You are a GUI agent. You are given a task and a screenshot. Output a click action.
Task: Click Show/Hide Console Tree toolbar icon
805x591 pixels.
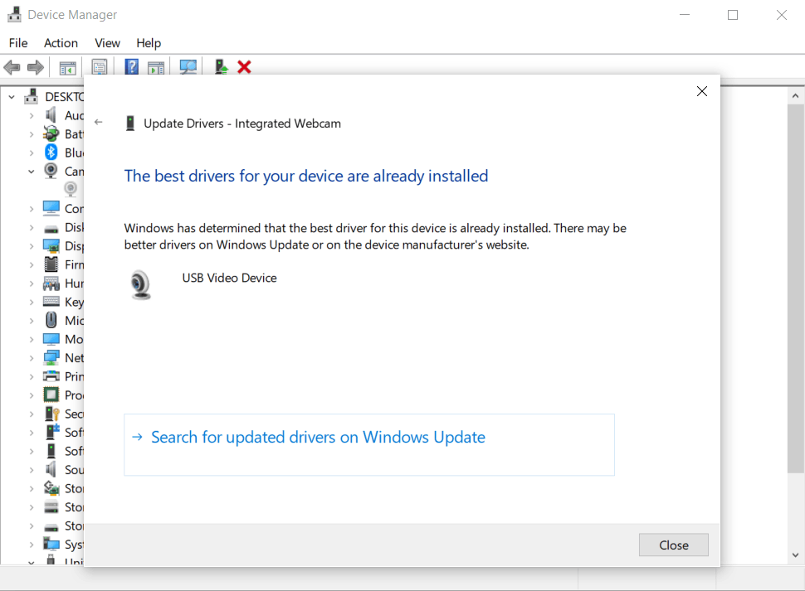[67, 67]
